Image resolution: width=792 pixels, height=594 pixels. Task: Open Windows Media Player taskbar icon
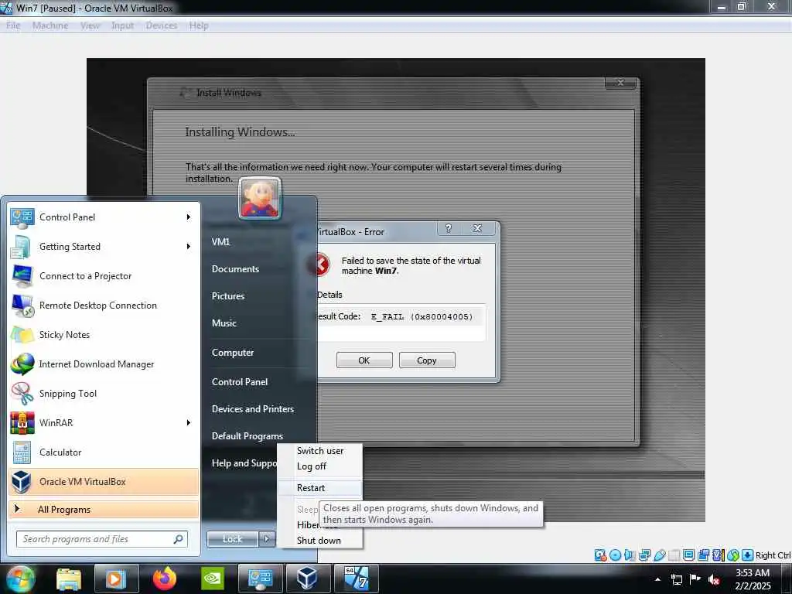pyautogui.click(x=116, y=579)
